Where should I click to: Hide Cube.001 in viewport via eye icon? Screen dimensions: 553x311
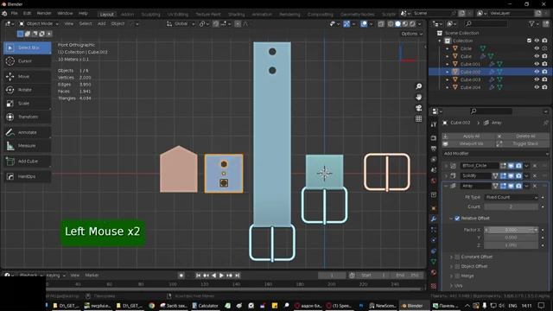537,64
